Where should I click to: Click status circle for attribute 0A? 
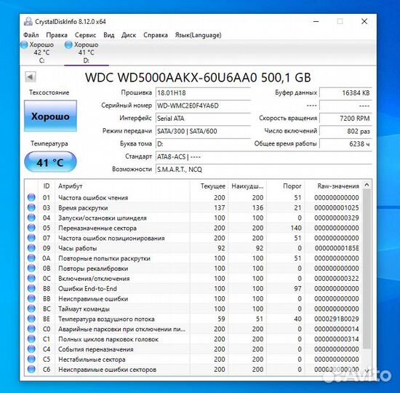[x=31, y=258]
